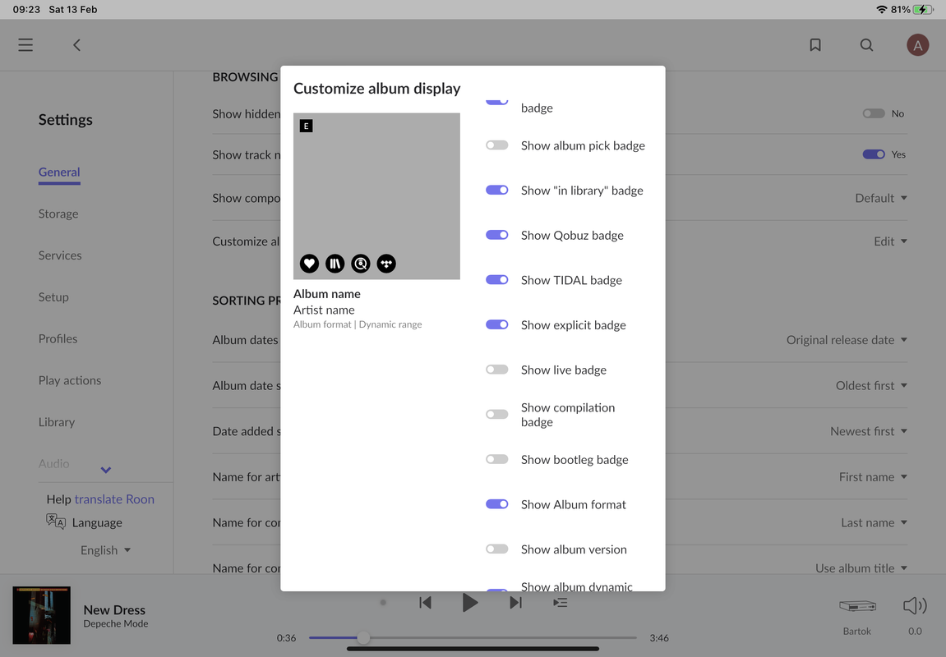Select the General settings tab
946x657 pixels.
59,172
